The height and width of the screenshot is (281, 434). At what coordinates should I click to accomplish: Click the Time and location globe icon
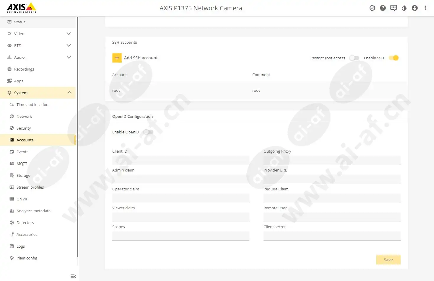click(x=12, y=104)
